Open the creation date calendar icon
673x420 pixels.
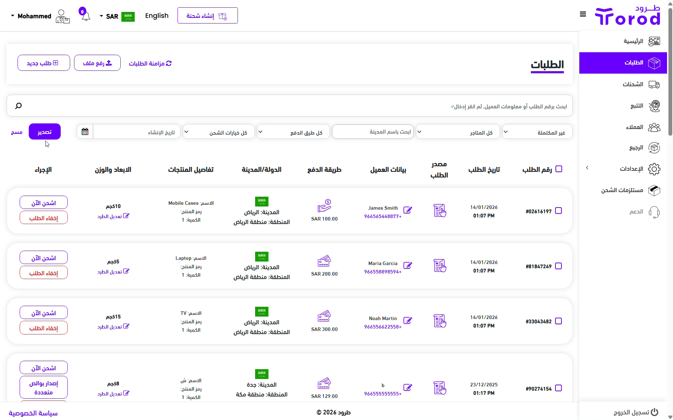tap(85, 132)
